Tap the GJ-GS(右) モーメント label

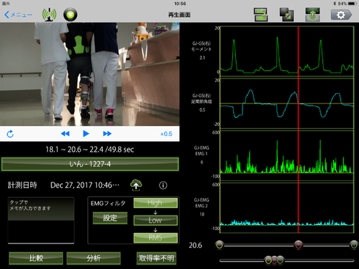click(201, 46)
